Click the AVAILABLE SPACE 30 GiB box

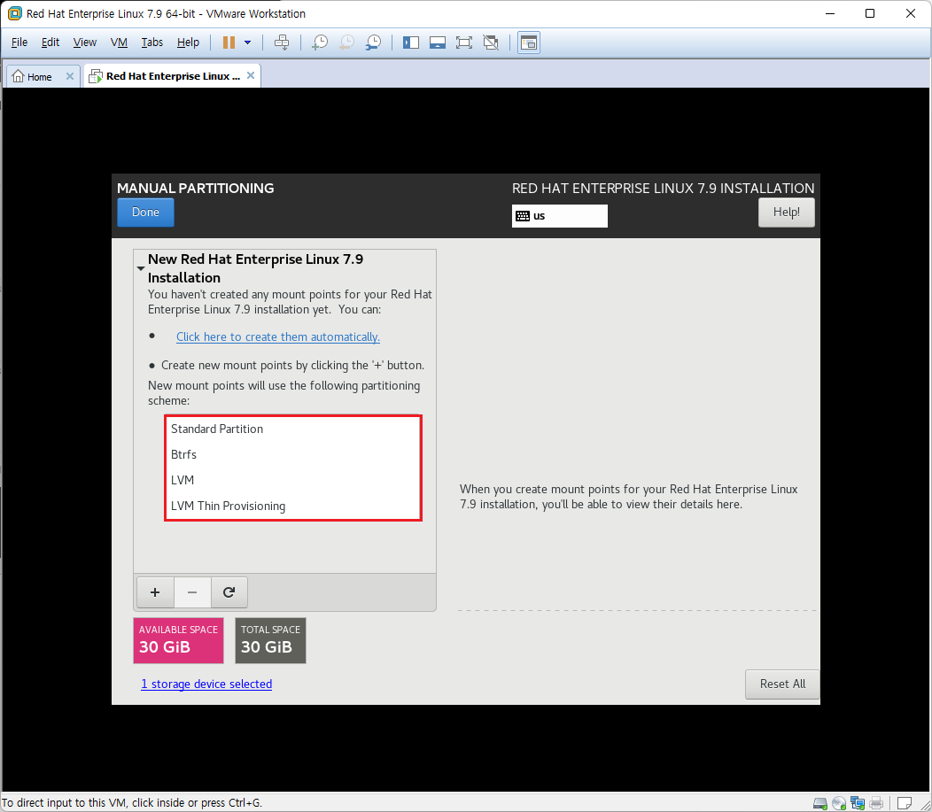point(178,640)
